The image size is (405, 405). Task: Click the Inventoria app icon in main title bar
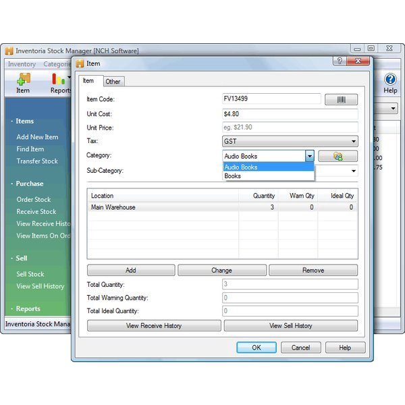pyautogui.click(x=9, y=51)
